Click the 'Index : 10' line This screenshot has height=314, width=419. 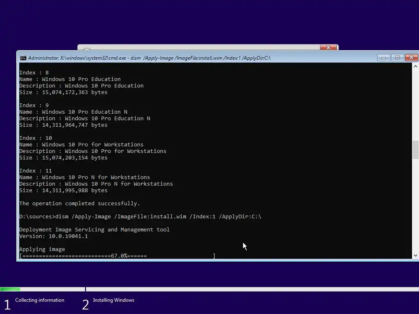pos(36,138)
